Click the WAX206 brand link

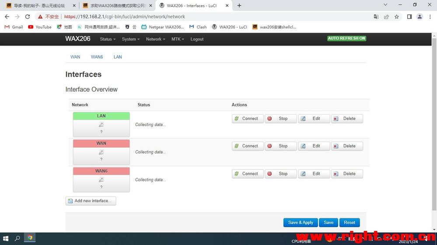coord(78,39)
